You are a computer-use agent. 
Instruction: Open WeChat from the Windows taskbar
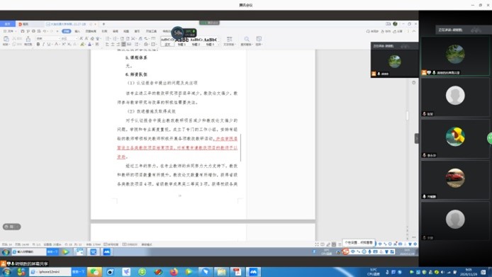[94, 271]
